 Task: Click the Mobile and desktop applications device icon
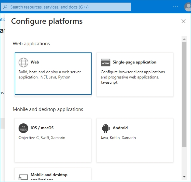pos(23,177)
